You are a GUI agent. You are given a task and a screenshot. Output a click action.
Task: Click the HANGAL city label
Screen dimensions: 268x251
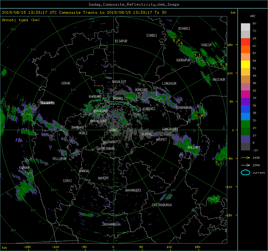pyautogui.click(x=84, y=171)
